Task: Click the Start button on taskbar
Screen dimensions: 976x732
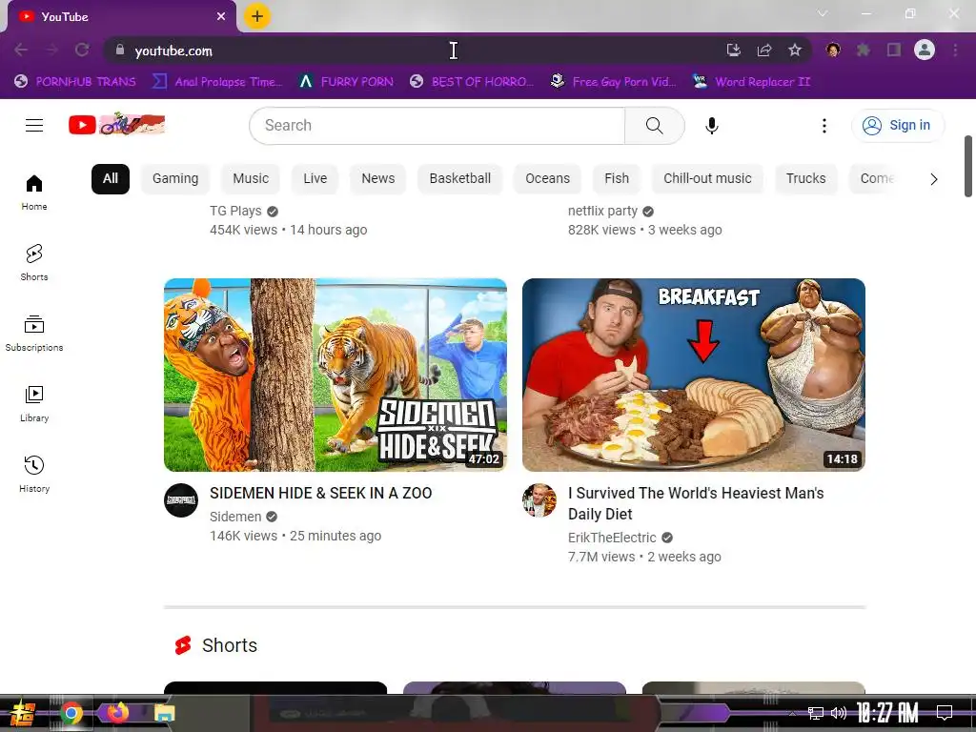Action: tap(22, 713)
